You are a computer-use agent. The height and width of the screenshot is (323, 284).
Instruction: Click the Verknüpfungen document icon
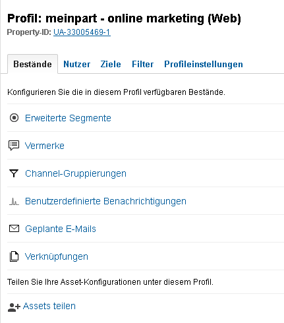pyautogui.click(x=14, y=256)
